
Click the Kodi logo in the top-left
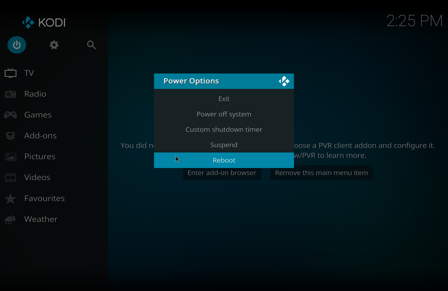tap(44, 23)
